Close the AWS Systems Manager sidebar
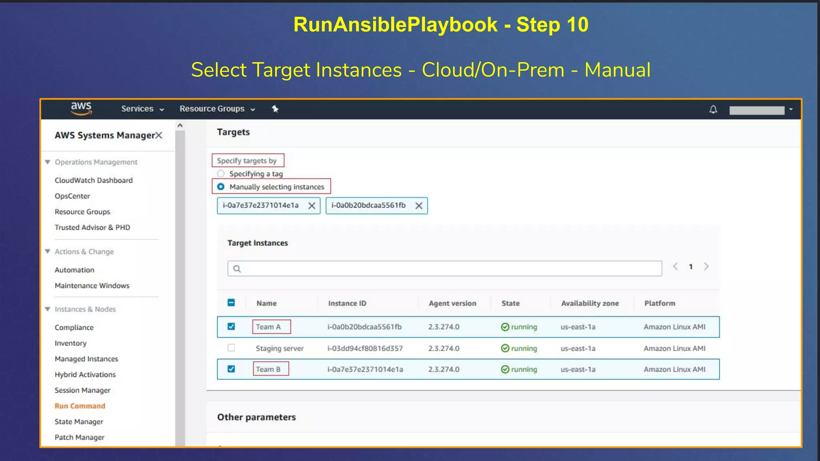 coord(159,135)
